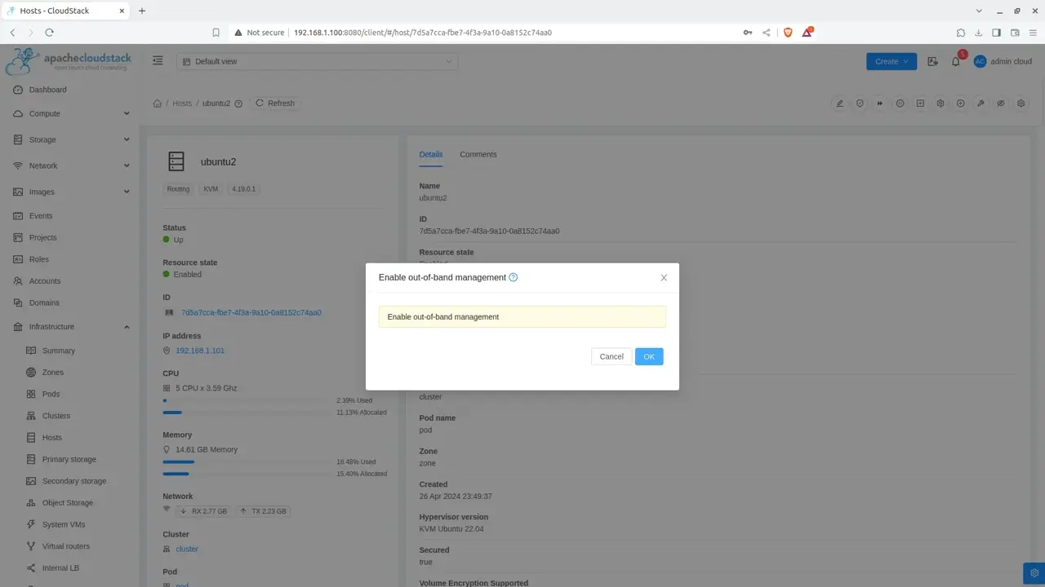Open the Default view dropdown
This screenshot has width=1045, height=587.
click(317, 61)
